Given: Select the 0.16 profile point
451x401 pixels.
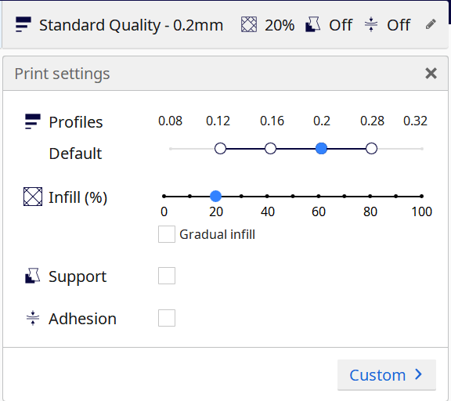Looking at the screenshot, I should (270, 149).
